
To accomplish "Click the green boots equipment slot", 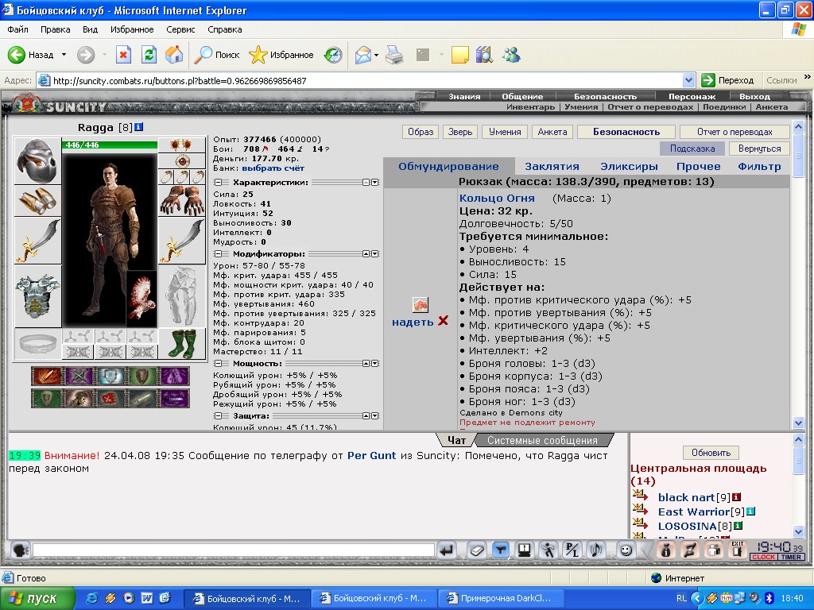I will [182, 343].
